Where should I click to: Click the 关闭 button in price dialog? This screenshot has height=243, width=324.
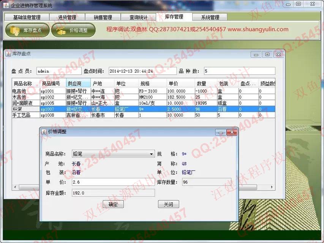coord(168,204)
